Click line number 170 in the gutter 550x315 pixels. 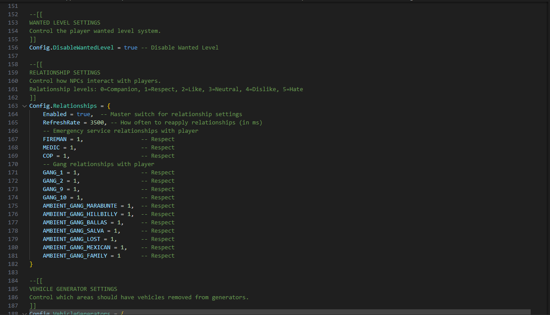pyautogui.click(x=13, y=164)
